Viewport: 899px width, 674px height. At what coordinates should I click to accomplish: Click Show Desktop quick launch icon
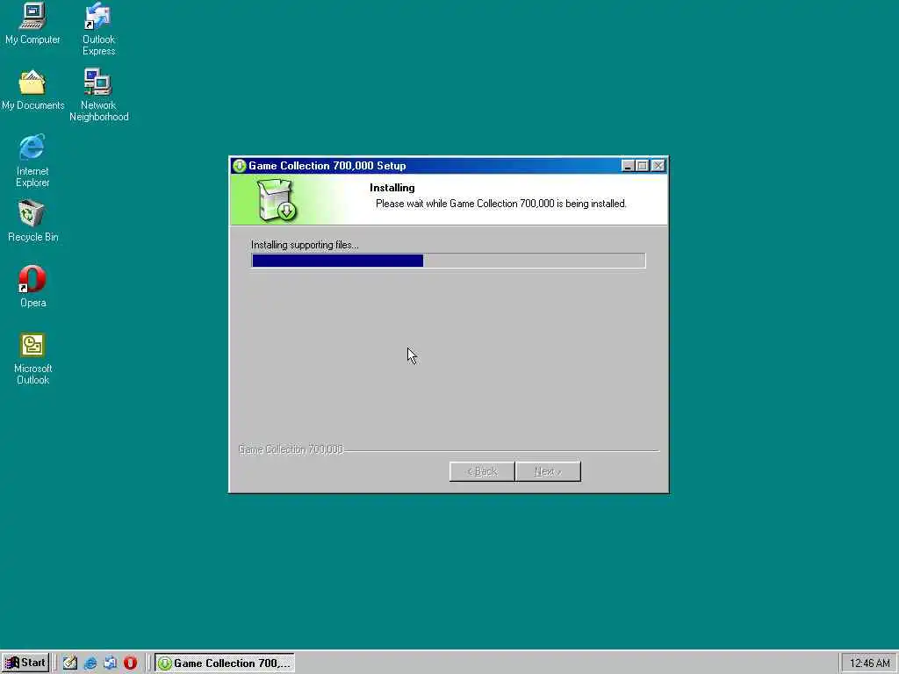[70, 663]
